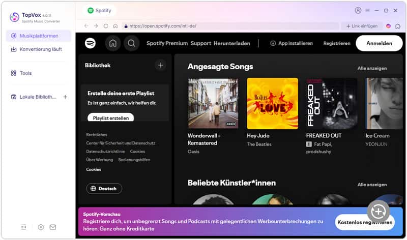Viewport: 407px width, 240px height.
Task: Reload the page with refresh icon
Action: (106, 26)
